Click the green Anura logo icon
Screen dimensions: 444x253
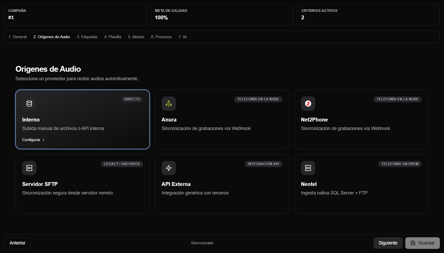pyautogui.click(x=169, y=103)
